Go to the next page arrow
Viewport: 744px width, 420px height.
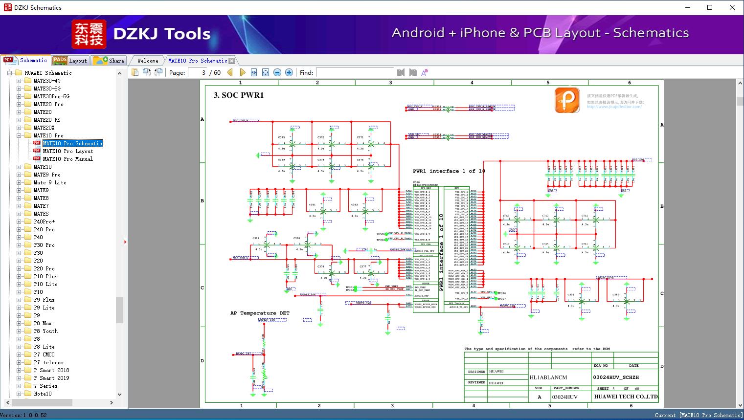pos(243,72)
